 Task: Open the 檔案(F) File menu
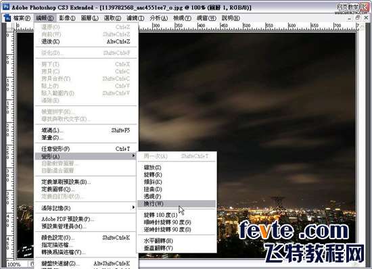tap(22, 18)
